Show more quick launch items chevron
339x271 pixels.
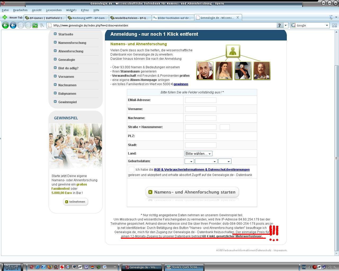(x=115, y=267)
